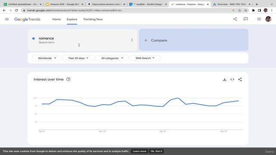The width and height of the screenshot is (276, 155).
Task: Open Chrome profile avatar in toolbar
Action: tap(266, 10)
